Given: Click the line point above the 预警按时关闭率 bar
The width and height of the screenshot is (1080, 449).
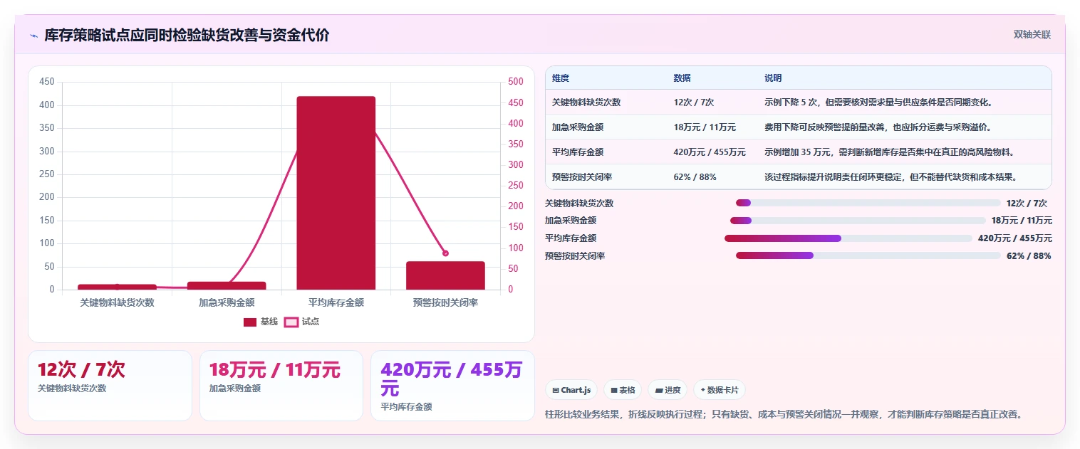Looking at the screenshot, I should click(445, 253).
